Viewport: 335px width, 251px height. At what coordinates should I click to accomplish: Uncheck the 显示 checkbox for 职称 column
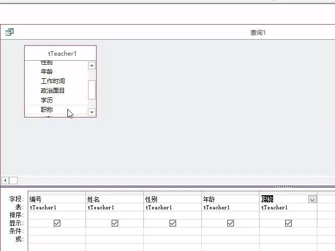pyautogui.click(x=288, y=223)
